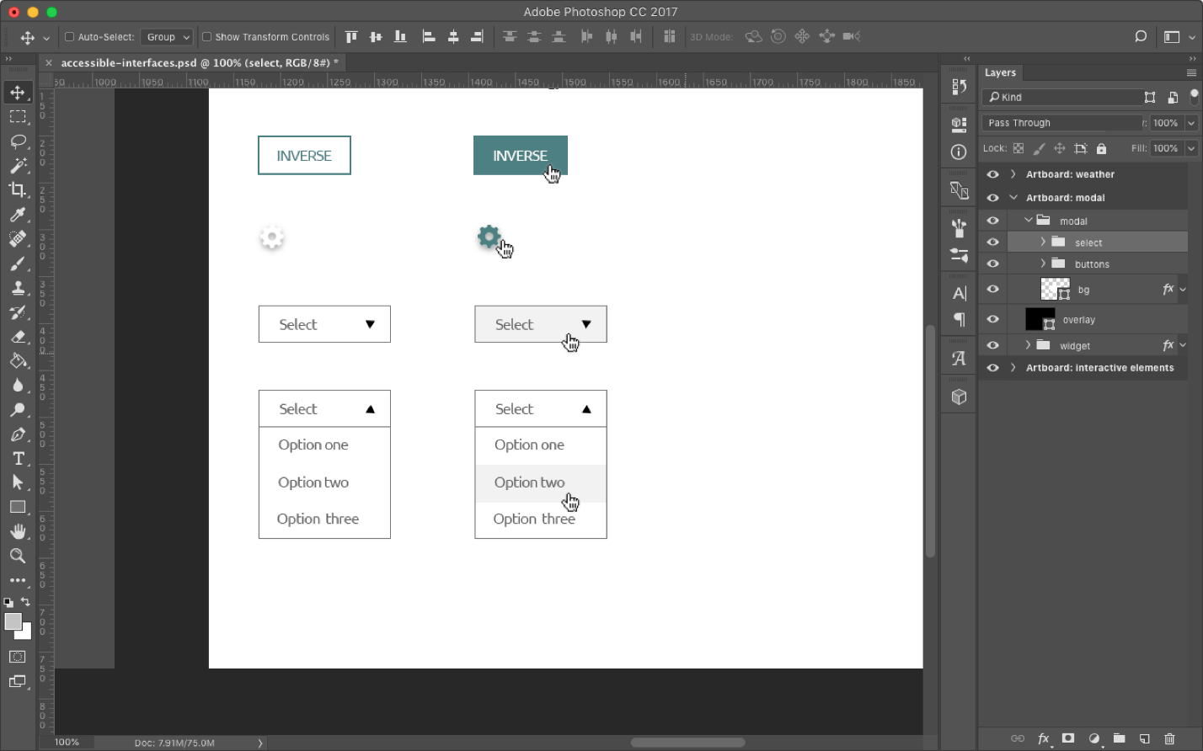The image size is (1203, 751).
Task: Toggle layer filtering on or off
Action: click(1193, 97)
